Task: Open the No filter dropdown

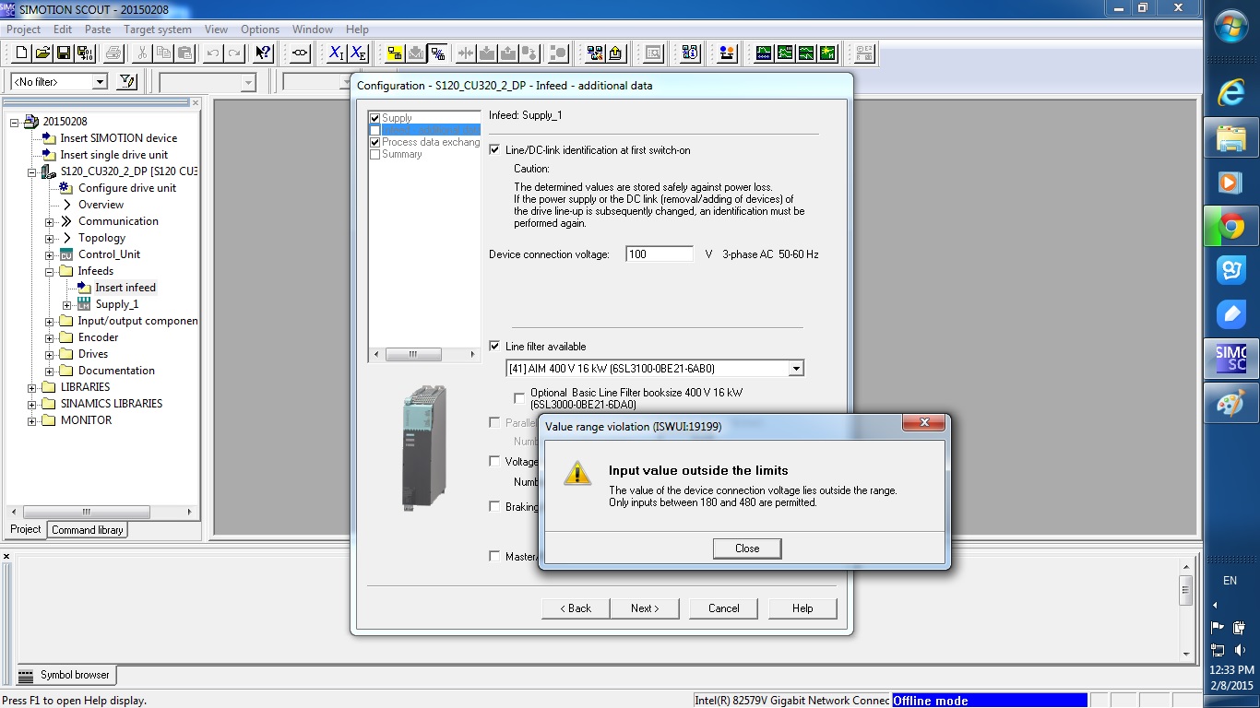Action: point(100,82)
